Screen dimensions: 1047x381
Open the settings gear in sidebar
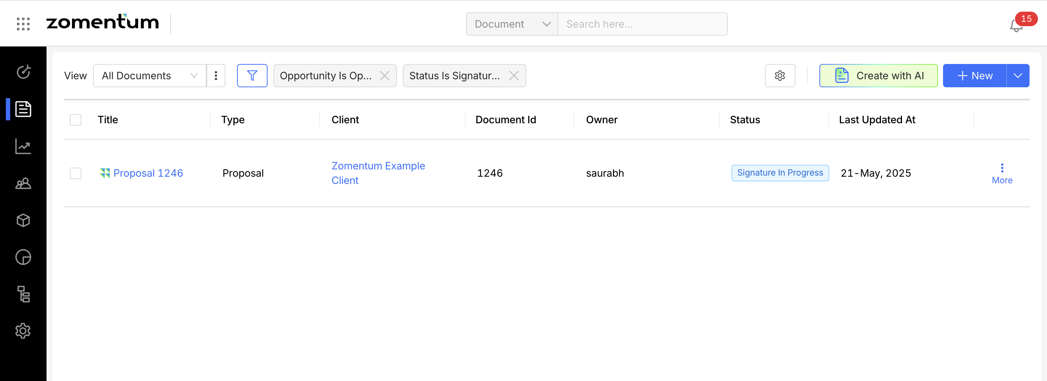[23, 331]
